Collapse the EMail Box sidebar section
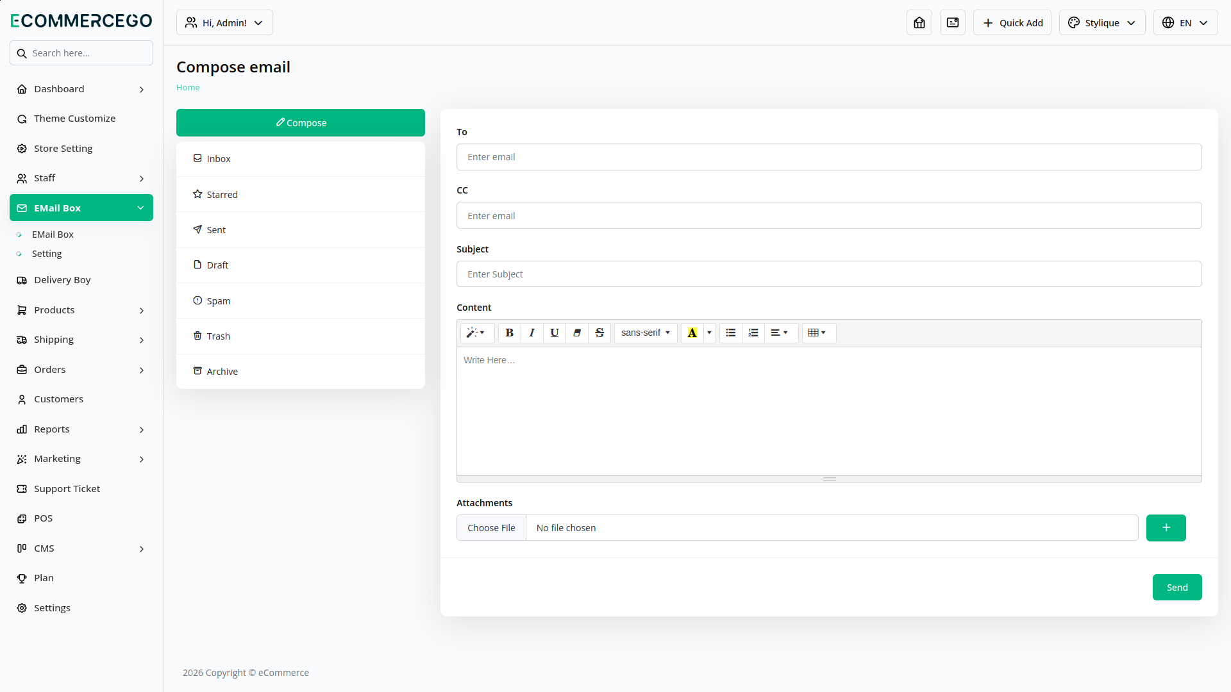Image resolution: width=1231 pixels, height=692 pixels. click(81, 208)
